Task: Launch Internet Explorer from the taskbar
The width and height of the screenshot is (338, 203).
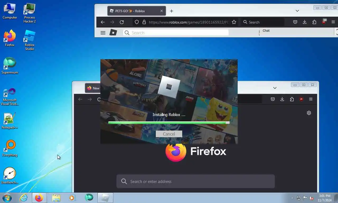Action: [24, 198]
